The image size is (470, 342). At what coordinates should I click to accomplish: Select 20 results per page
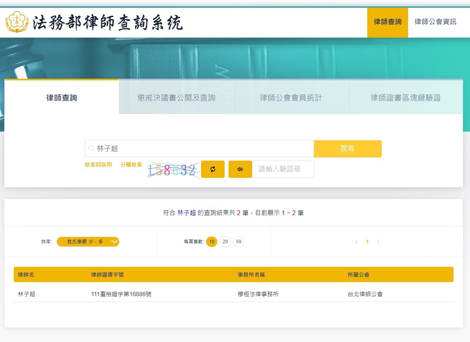tap(225, 242)
